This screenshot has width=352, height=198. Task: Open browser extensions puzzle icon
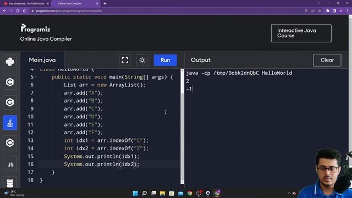pyautogui.click(x=328, y=11)
